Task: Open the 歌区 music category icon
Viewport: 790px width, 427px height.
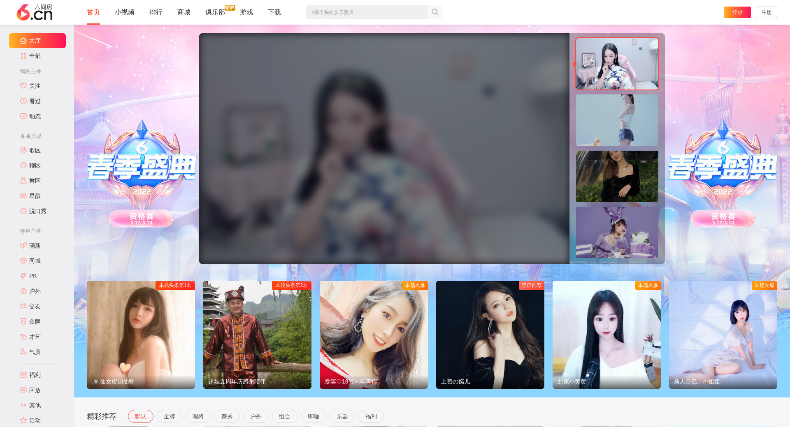Action: pos(23,150)
